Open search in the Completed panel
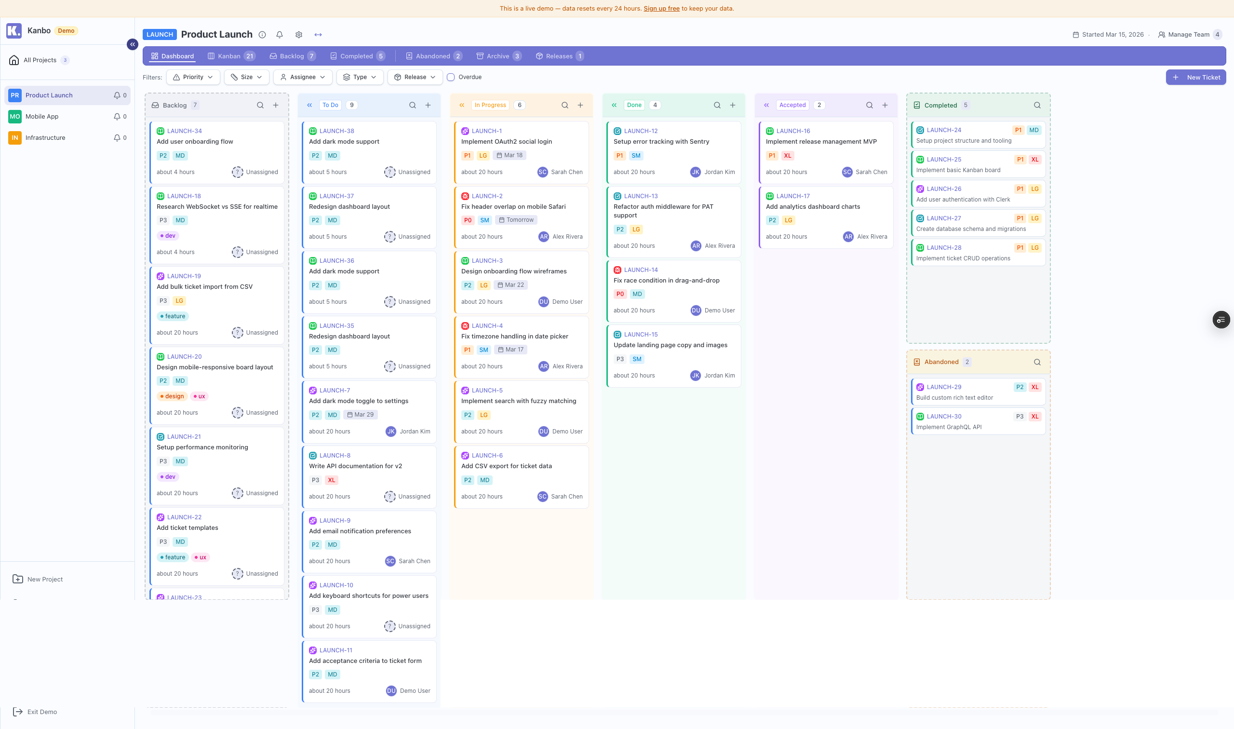This screenshot has height=729, width=1234. point(1036,105)
